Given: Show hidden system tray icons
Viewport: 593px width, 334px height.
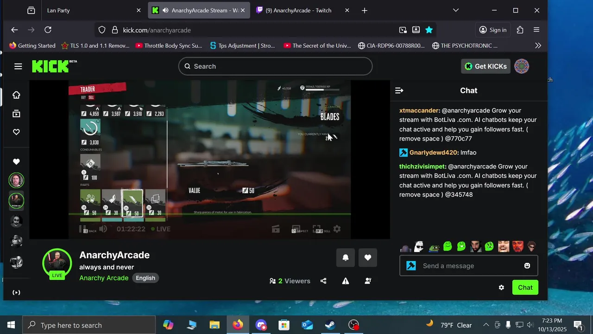Looking at the screenshot, I should [486, 325].
